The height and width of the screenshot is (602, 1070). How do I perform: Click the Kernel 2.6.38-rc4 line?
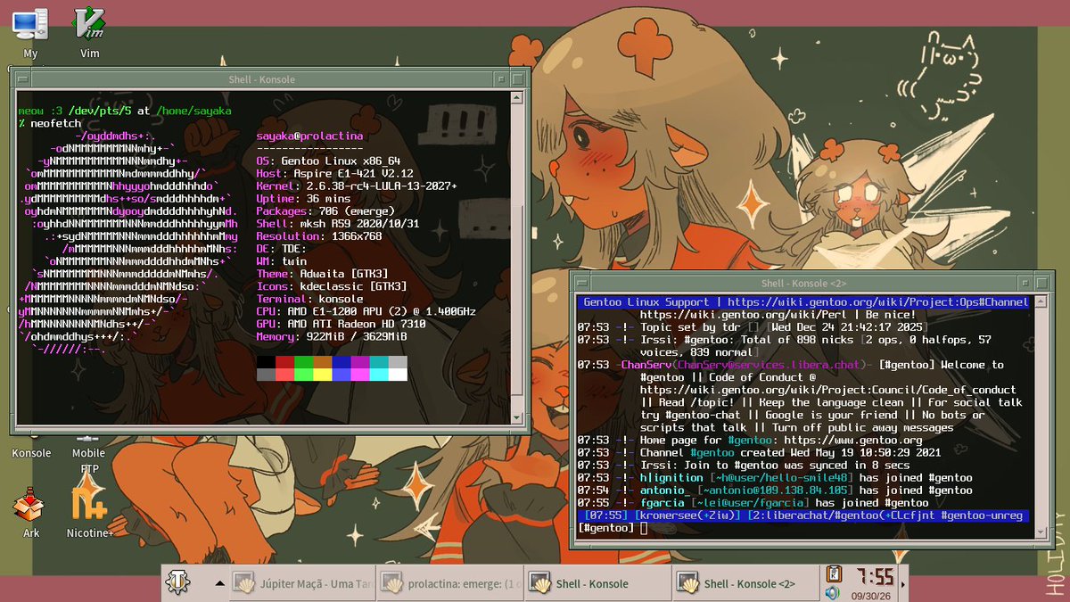[357, 186]
